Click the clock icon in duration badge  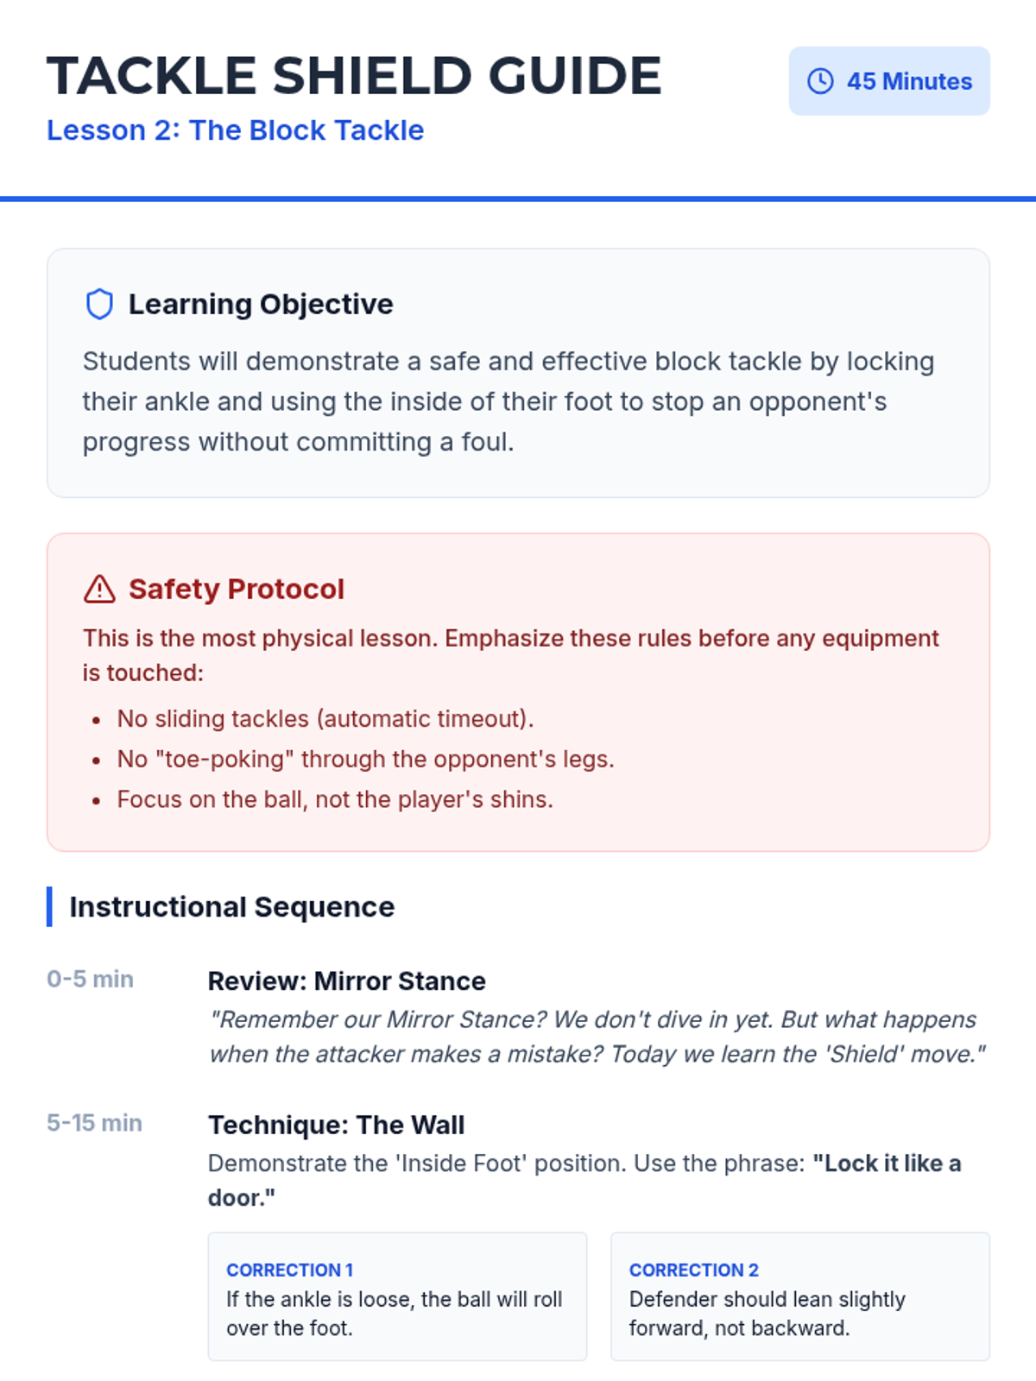(x=819, y=81)
